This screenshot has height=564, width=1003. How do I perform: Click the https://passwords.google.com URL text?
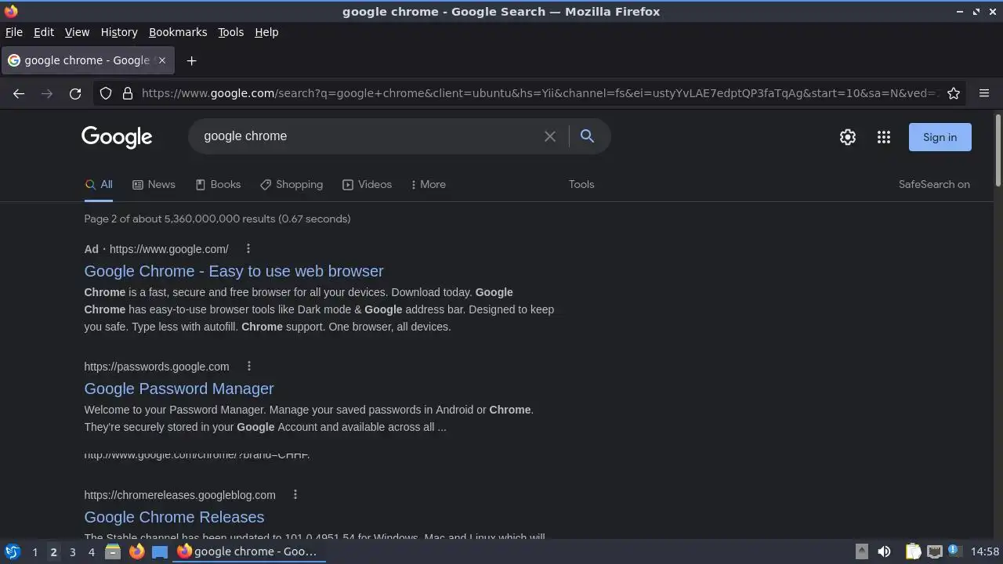[157, 367]
